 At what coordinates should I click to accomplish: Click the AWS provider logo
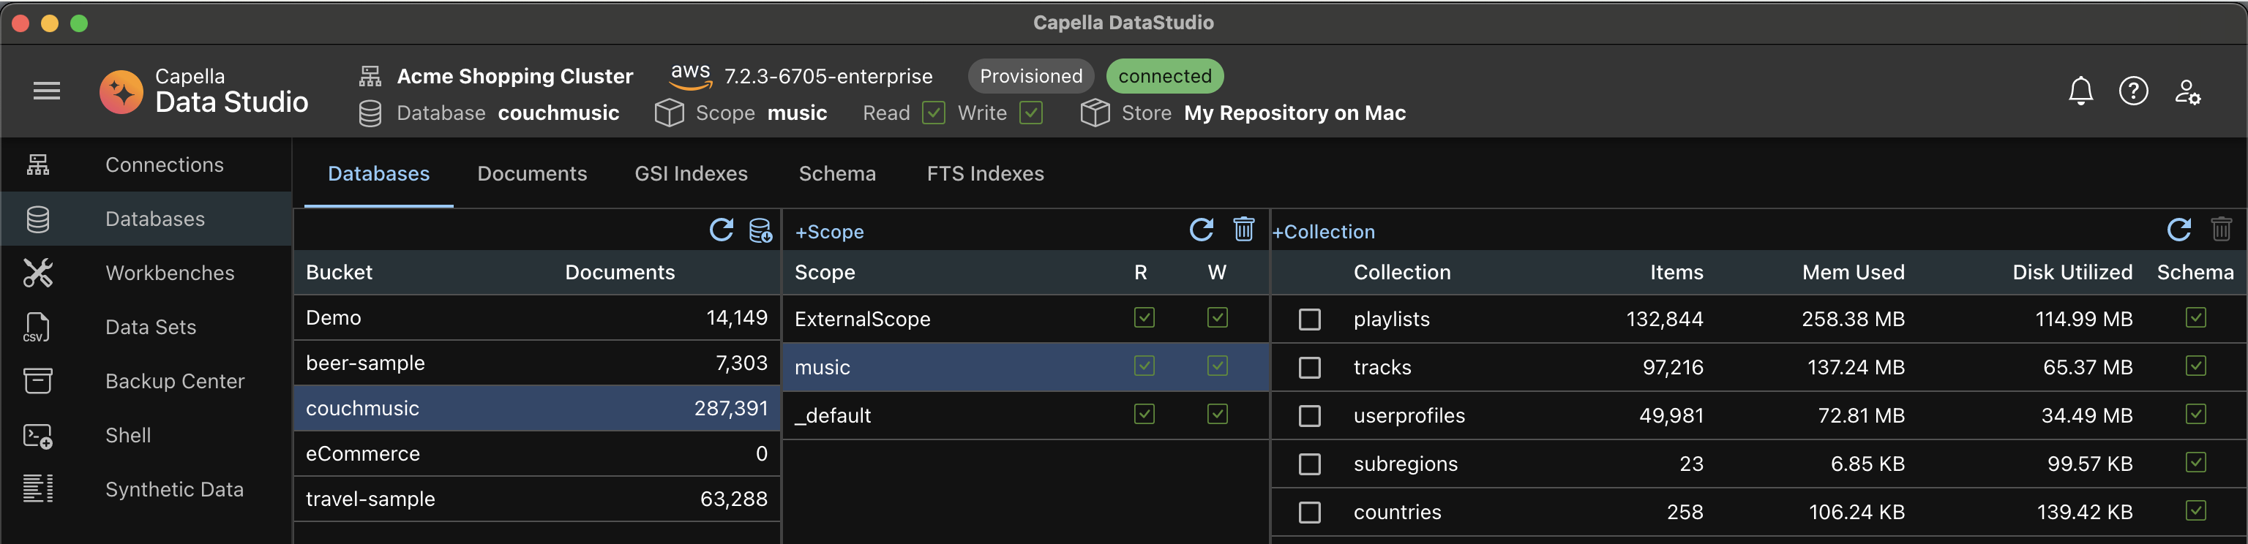tap(690, 76)
